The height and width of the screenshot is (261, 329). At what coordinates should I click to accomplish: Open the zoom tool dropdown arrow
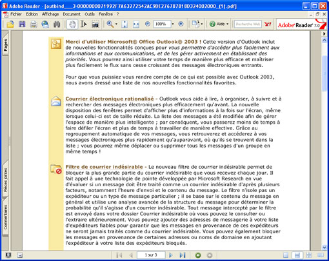click(116, 24)
